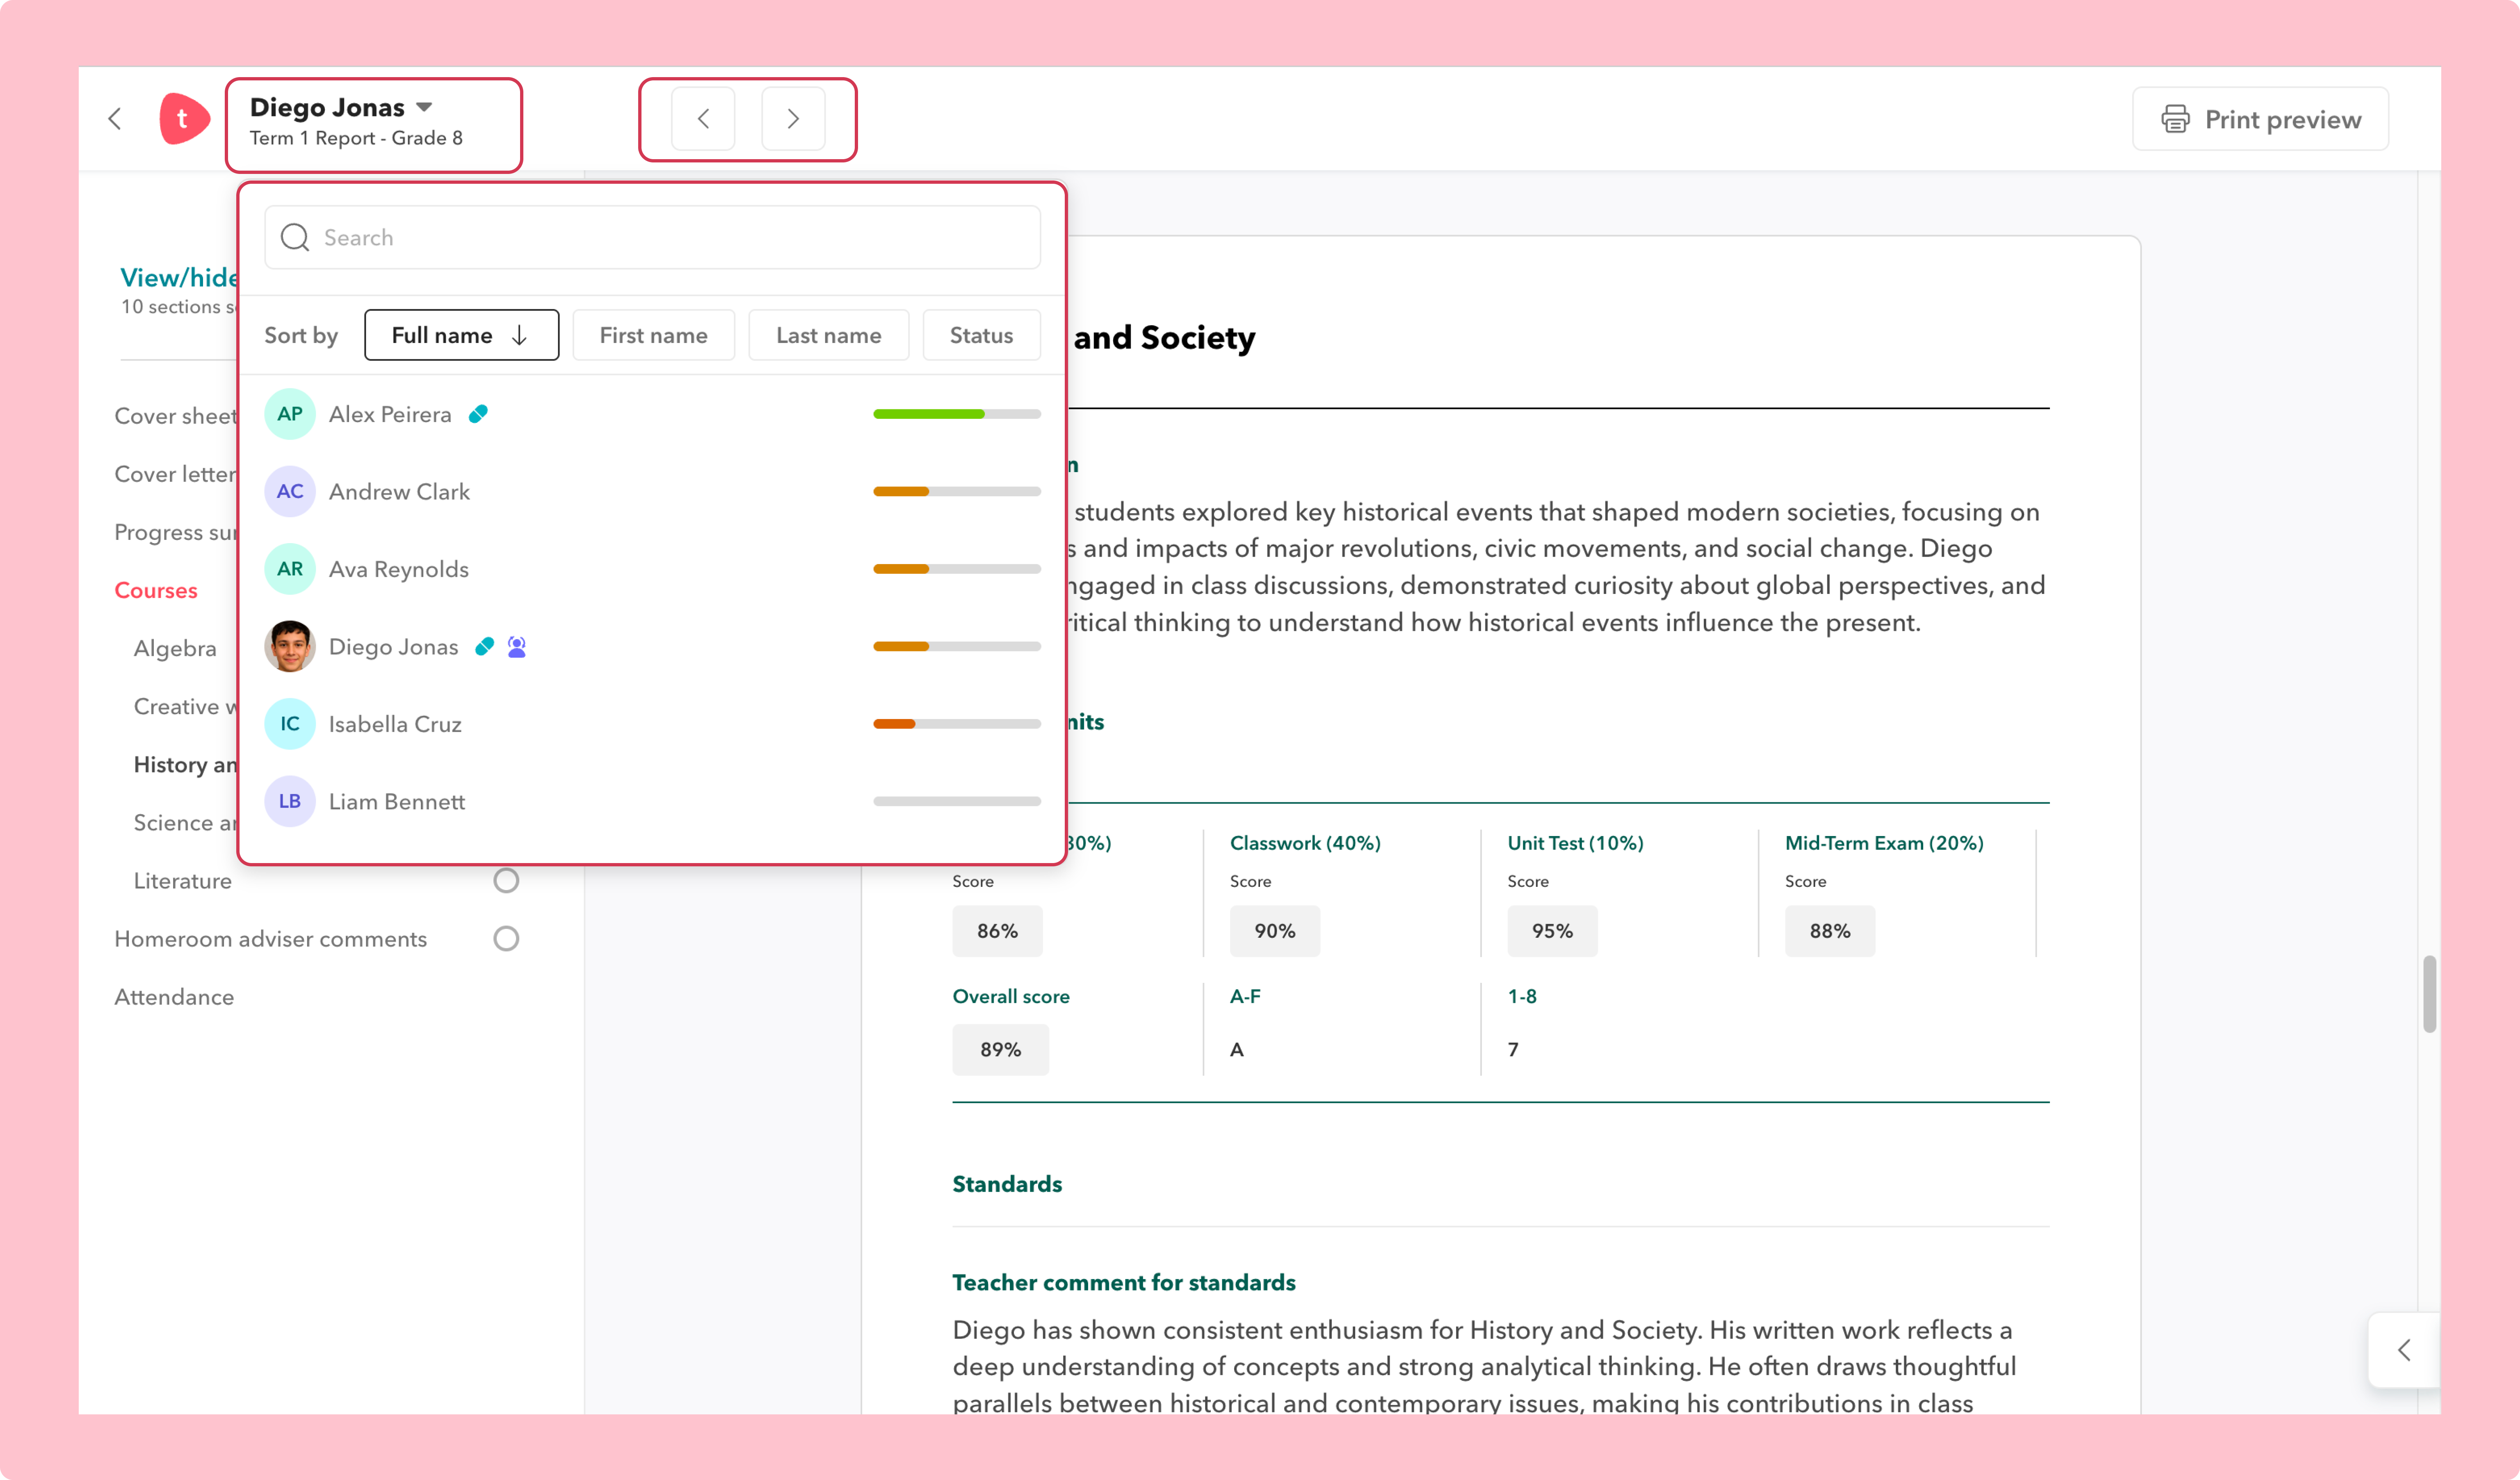Select Isabella Cruz from student list
Viewport: 2520px width, 1480px height.
point(652,724)
